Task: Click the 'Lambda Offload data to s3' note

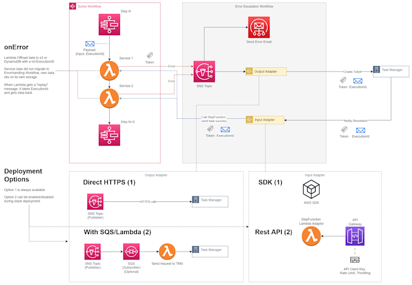Action: click(29, 59)
